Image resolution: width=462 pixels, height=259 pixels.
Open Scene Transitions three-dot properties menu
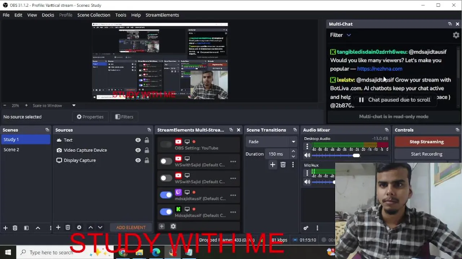(x=293, y=164)
